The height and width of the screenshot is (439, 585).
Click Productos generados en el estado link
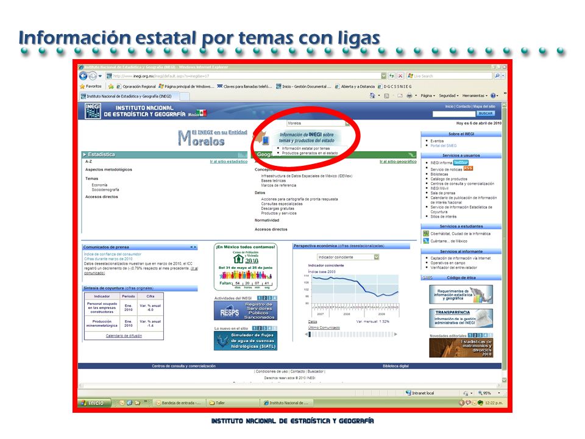tap(310, 153)
